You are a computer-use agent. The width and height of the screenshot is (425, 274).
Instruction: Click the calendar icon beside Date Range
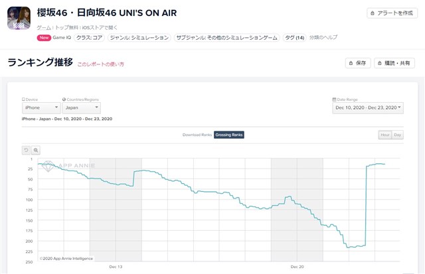(x=334, y=100)
